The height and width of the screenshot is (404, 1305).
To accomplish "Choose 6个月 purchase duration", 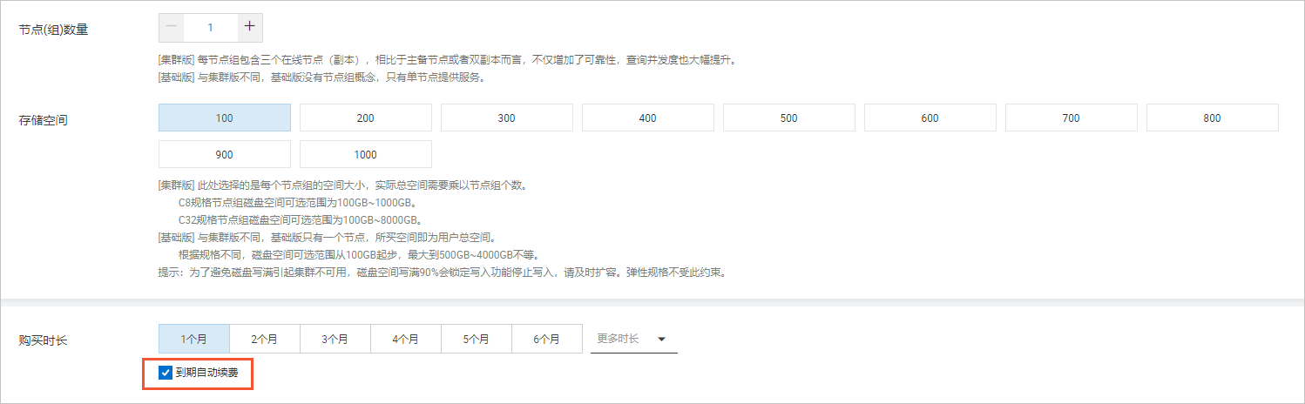I will click(x=547, y=339).
